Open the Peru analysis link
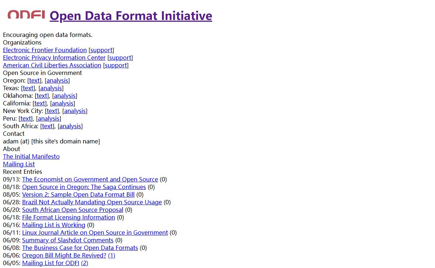Screen dimensions: 435x268 click(x=49, y=118)
